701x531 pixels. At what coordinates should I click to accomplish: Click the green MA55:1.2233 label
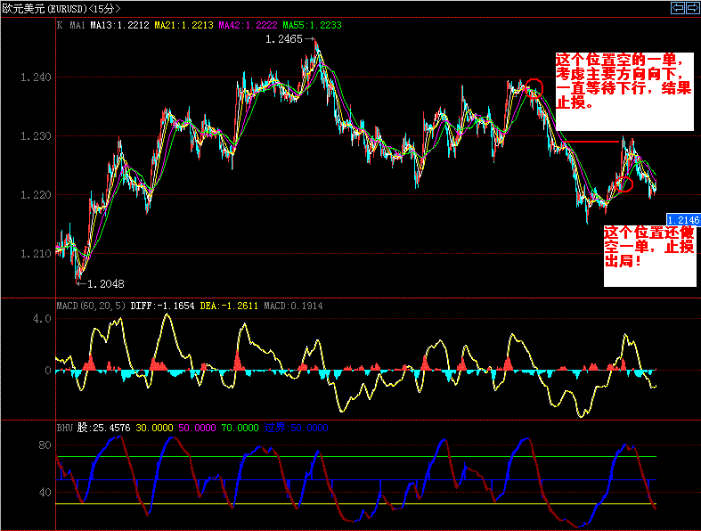pos(312,26)
